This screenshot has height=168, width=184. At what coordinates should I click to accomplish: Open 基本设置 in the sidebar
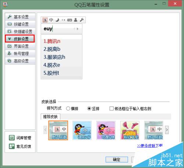(20, 17)
